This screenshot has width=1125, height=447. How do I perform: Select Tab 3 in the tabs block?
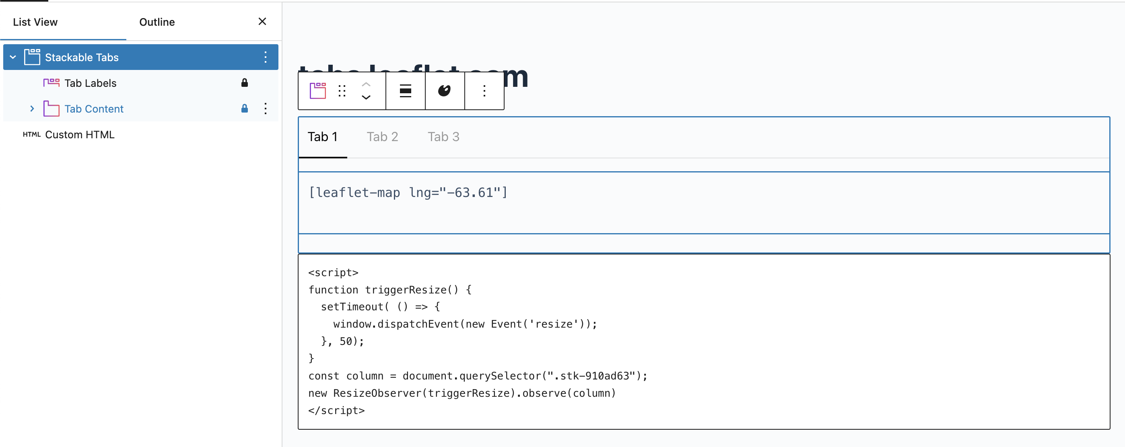[x=443, y=137]
